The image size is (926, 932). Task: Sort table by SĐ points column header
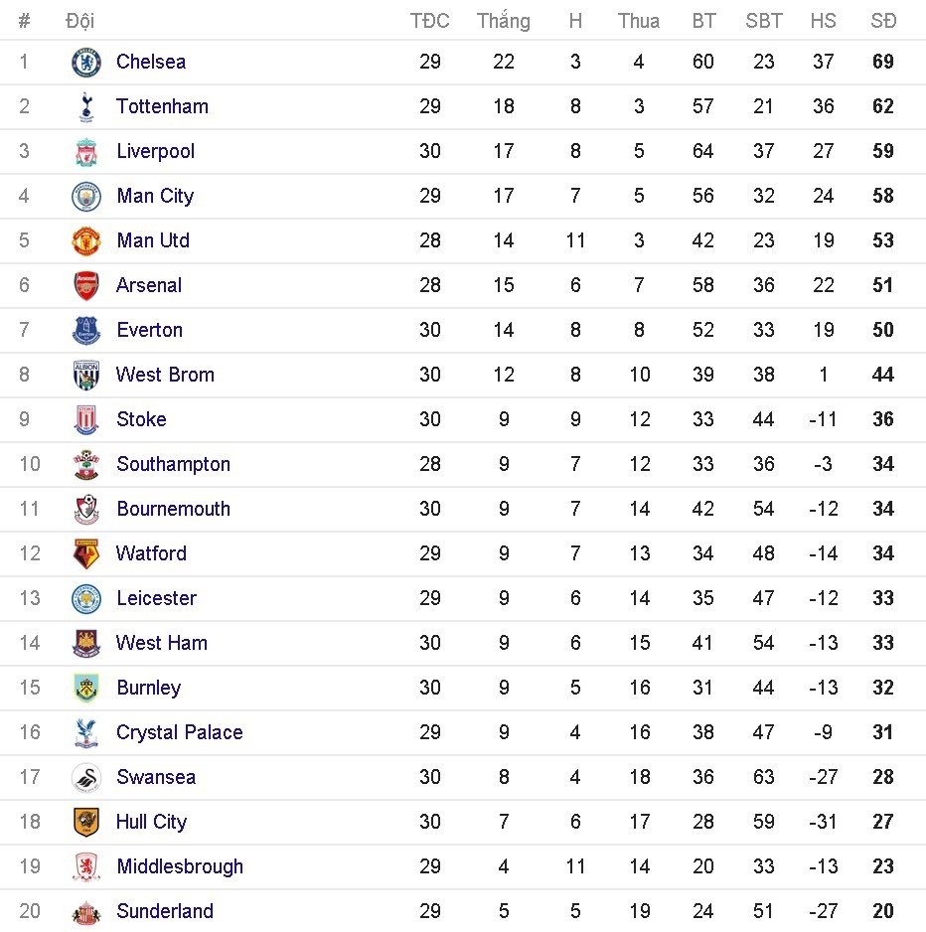click(x=883, y=21)
